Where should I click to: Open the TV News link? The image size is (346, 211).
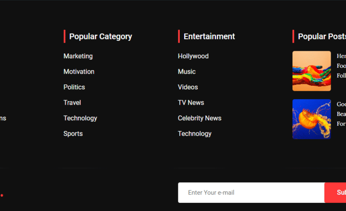(191, 103)
